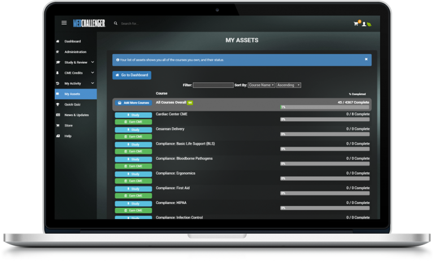
Task: Click the Course column header
Action: (162, 94)
